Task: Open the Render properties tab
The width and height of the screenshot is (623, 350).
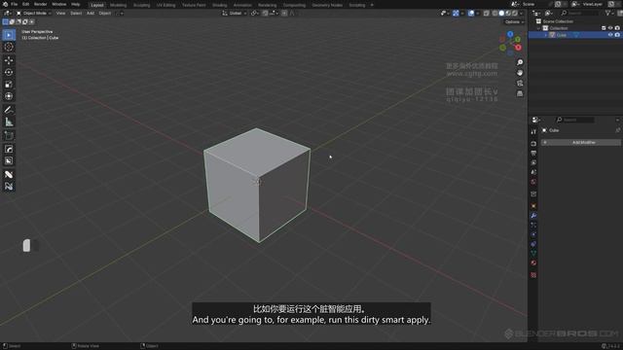Action: (533, 144)
